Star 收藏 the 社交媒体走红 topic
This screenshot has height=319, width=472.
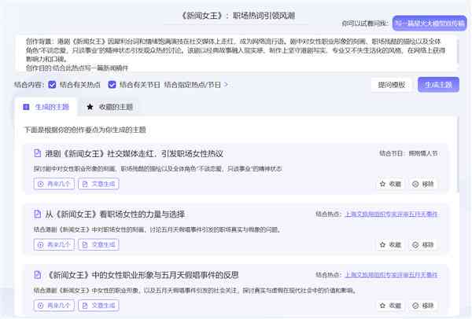coord(390,184)
